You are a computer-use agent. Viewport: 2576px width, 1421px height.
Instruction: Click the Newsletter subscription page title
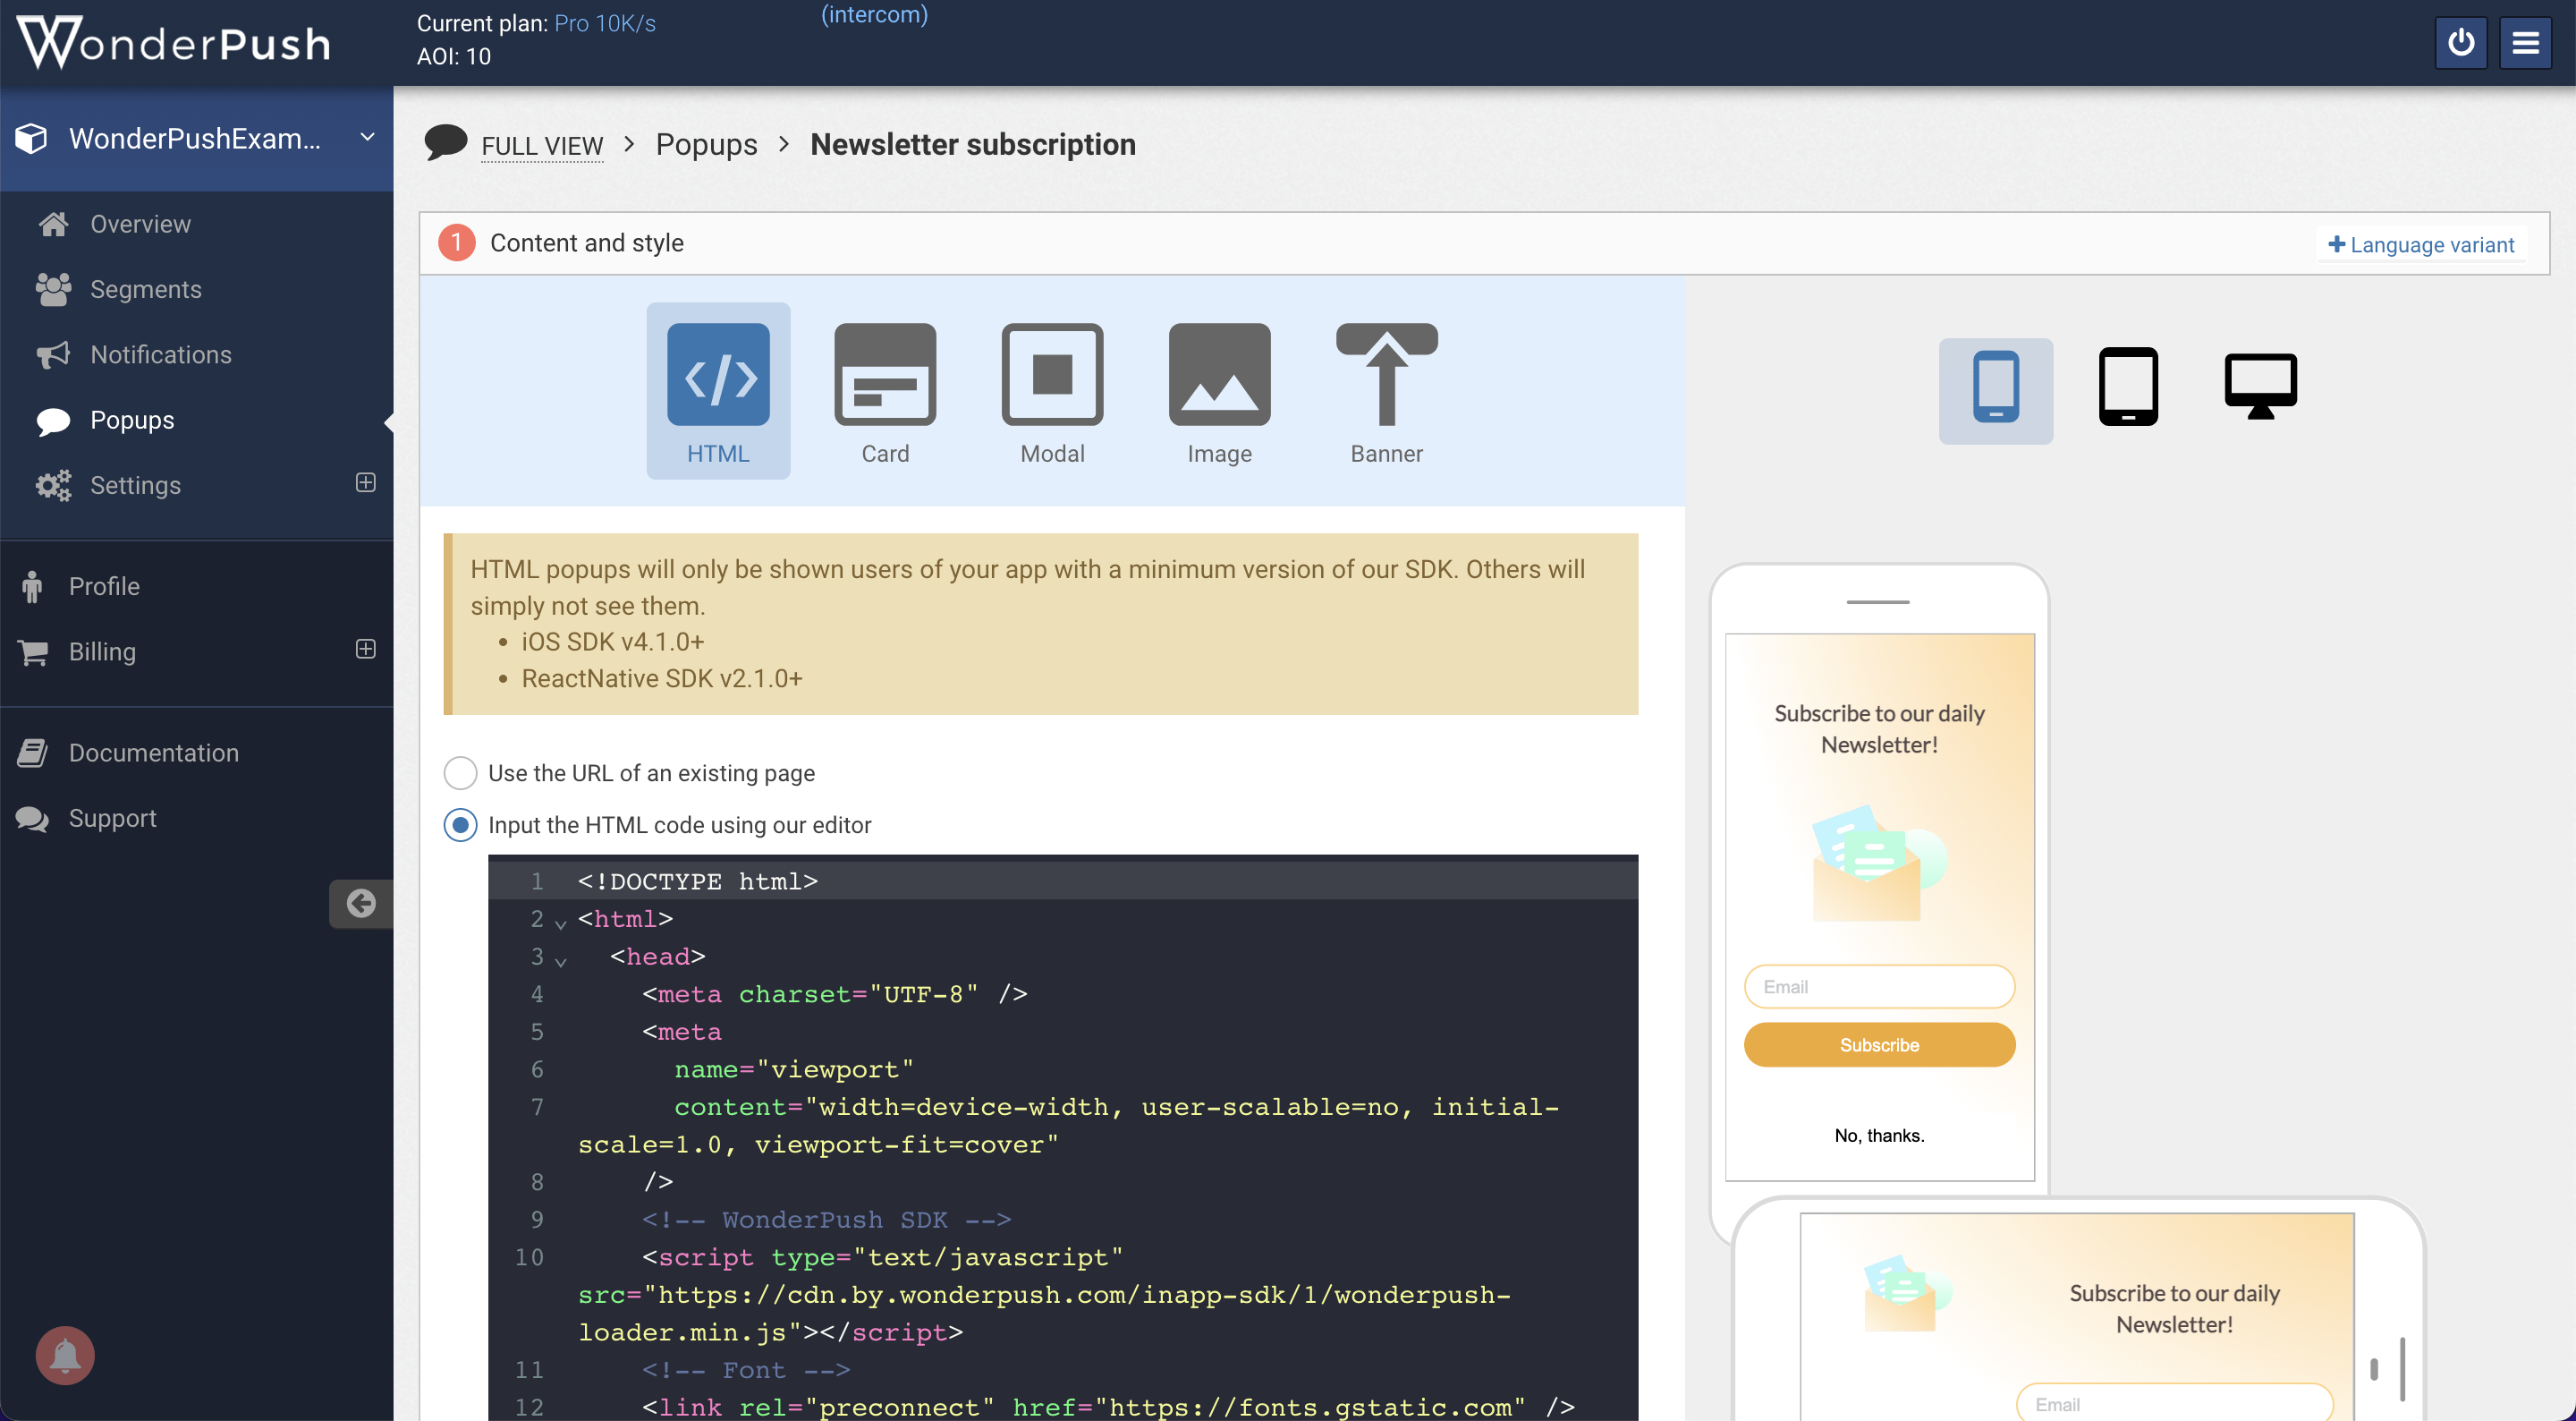(972, 144)
